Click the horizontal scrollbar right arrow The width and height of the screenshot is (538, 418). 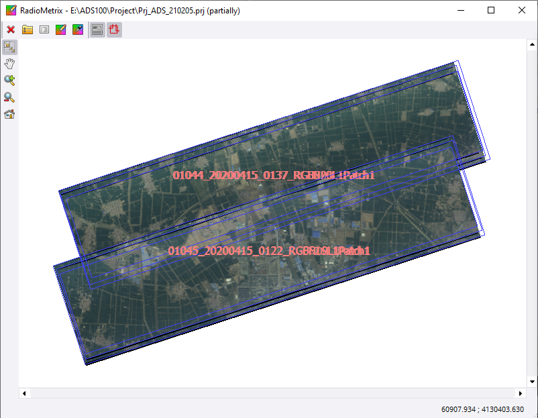(x=521, y=393)
